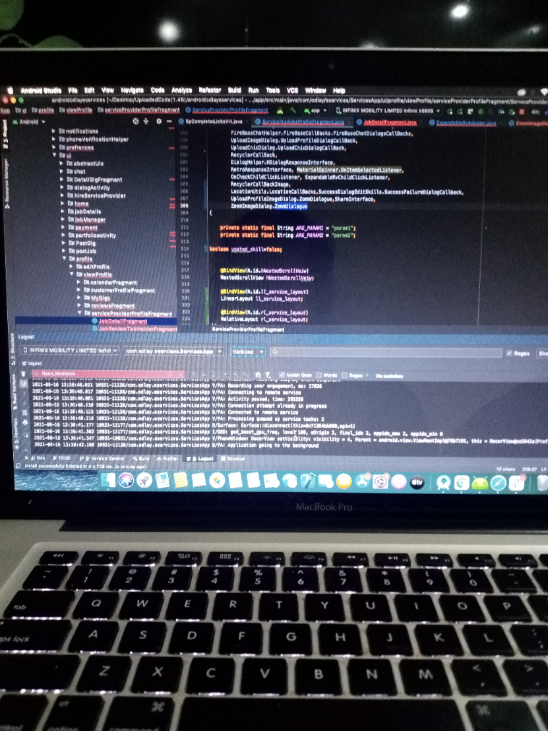
Task: Select JobDetailFragment in the project tree
Action: pyautogui.click(x=122, y=321)
